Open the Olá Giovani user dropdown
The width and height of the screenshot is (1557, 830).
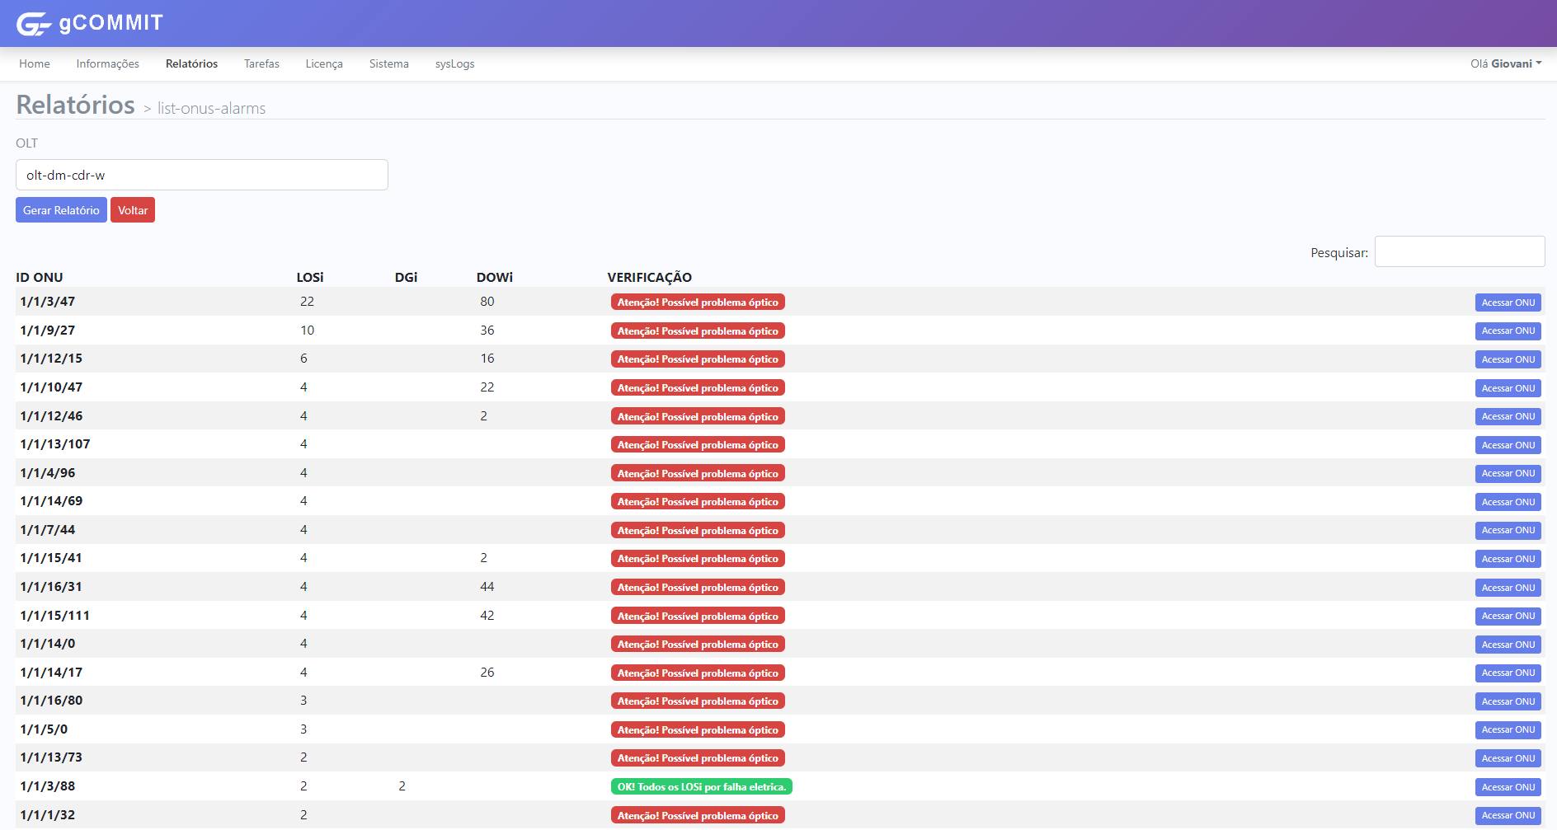tap(1505, 63)
